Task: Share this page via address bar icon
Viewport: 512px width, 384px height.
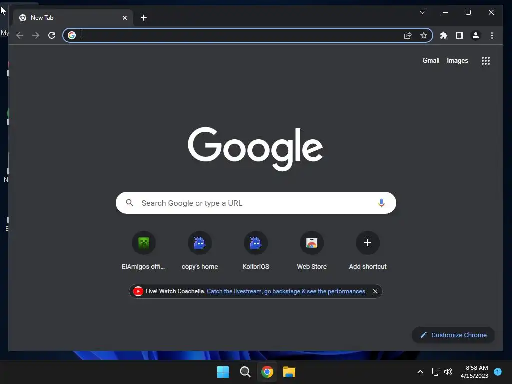Action: coord(408,35)
